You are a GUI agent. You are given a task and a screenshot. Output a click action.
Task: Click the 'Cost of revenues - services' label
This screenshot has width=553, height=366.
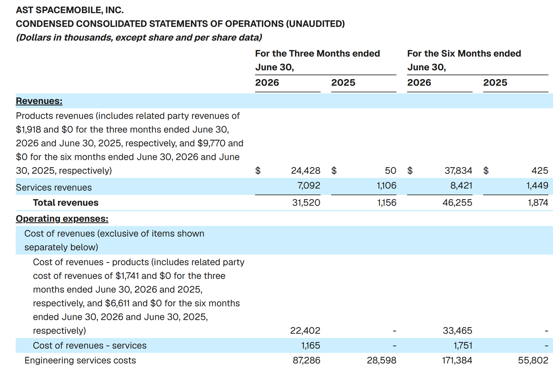(90, 346)
